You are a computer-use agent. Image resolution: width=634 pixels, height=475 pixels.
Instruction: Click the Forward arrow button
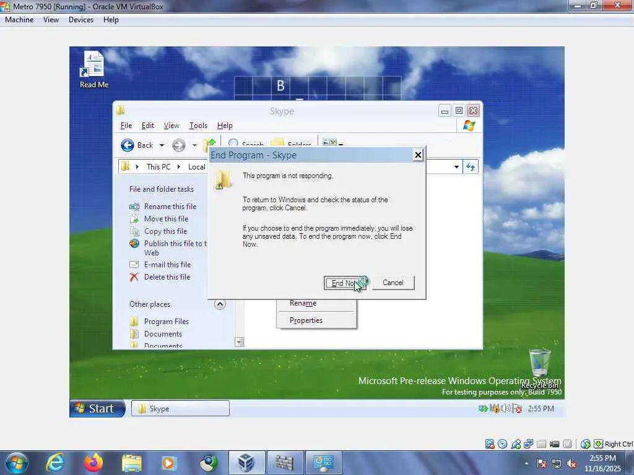[179, 145]
